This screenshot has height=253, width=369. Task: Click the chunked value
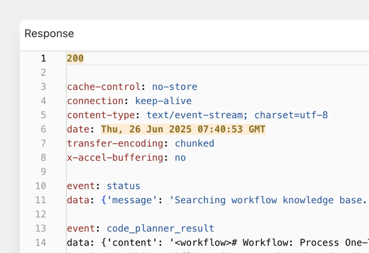[x=195, y=143]
